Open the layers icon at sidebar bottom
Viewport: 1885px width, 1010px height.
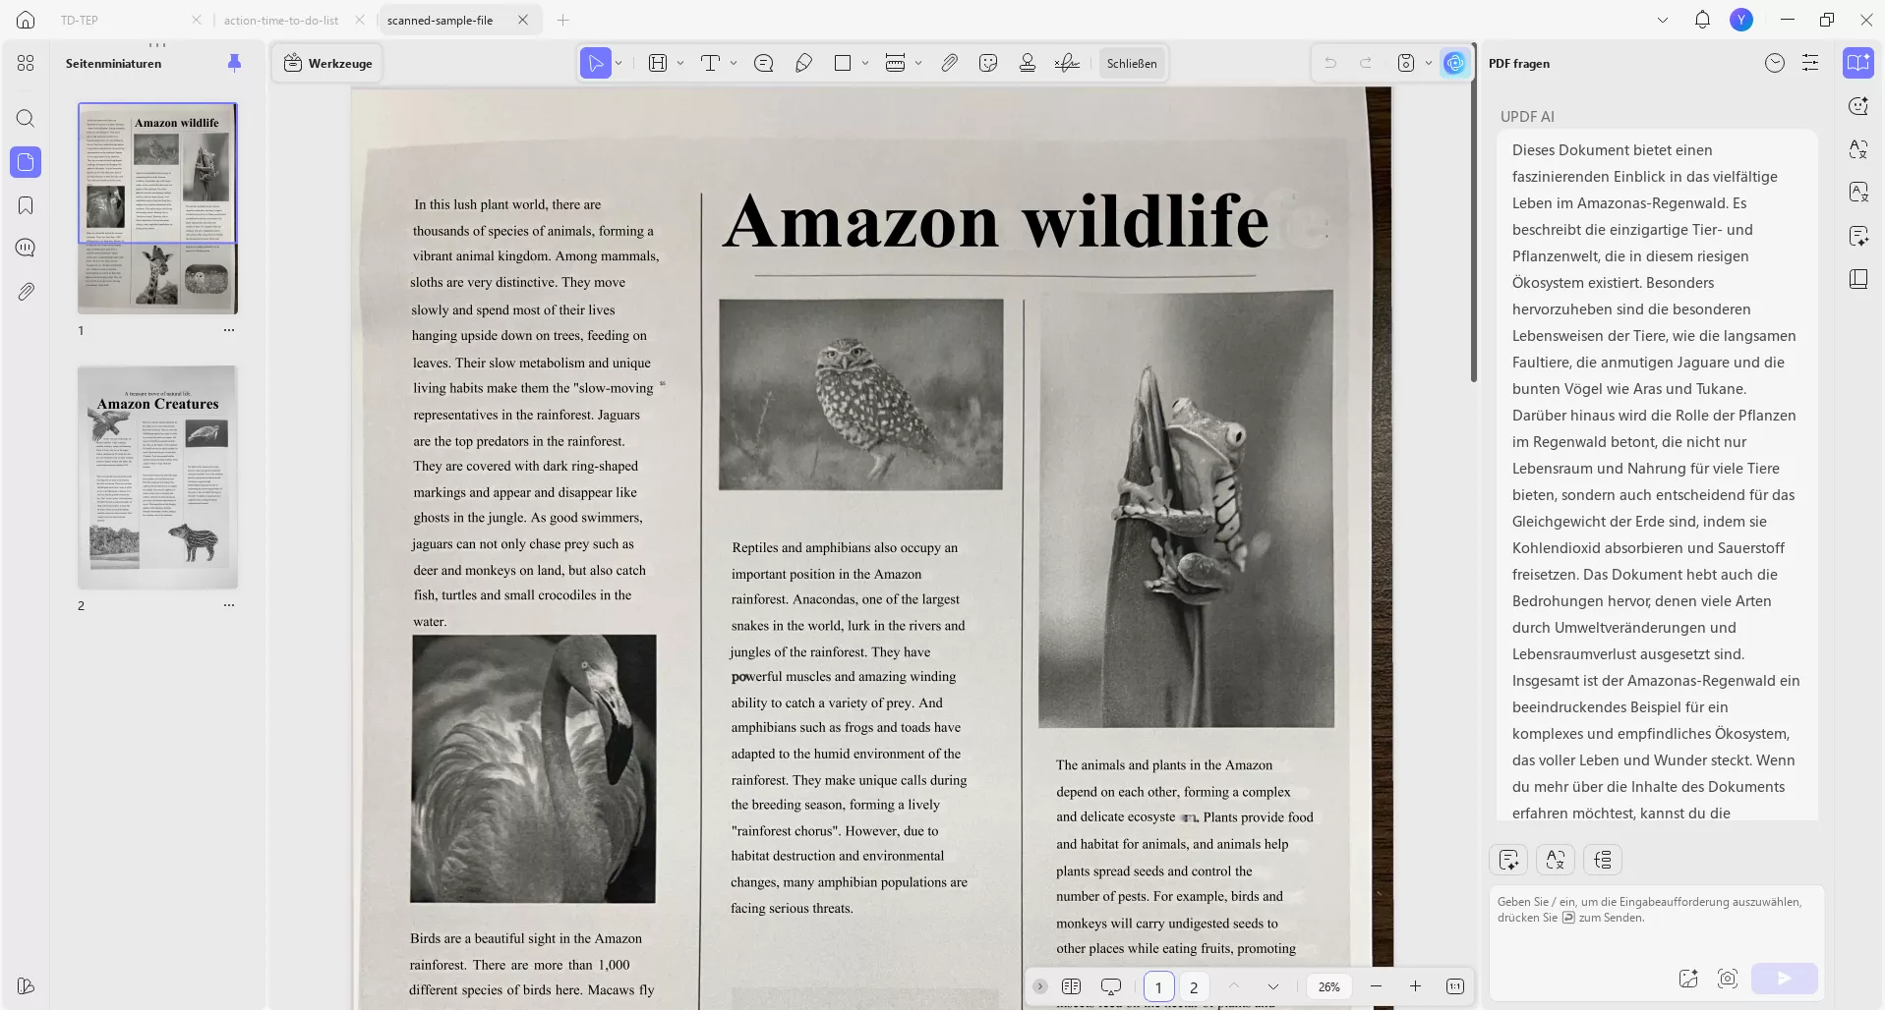click(x=26, y=986)
